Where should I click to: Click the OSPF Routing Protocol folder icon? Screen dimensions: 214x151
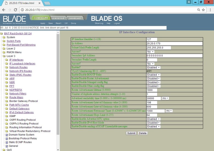(x=7, y=120)
